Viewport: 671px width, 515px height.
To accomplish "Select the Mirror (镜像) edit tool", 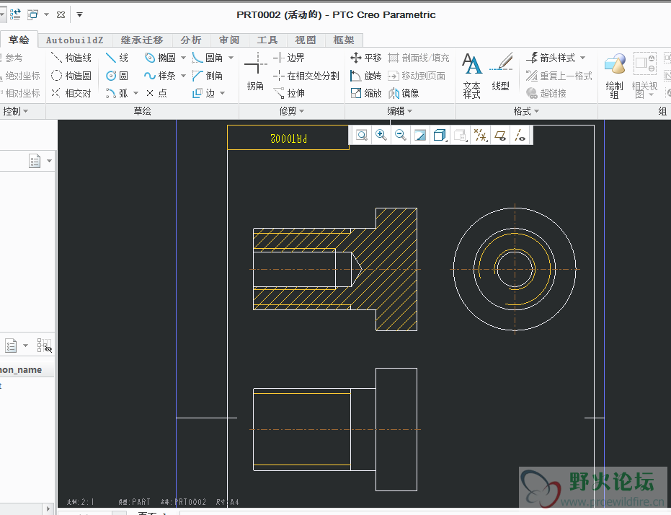I will [404, 93].
